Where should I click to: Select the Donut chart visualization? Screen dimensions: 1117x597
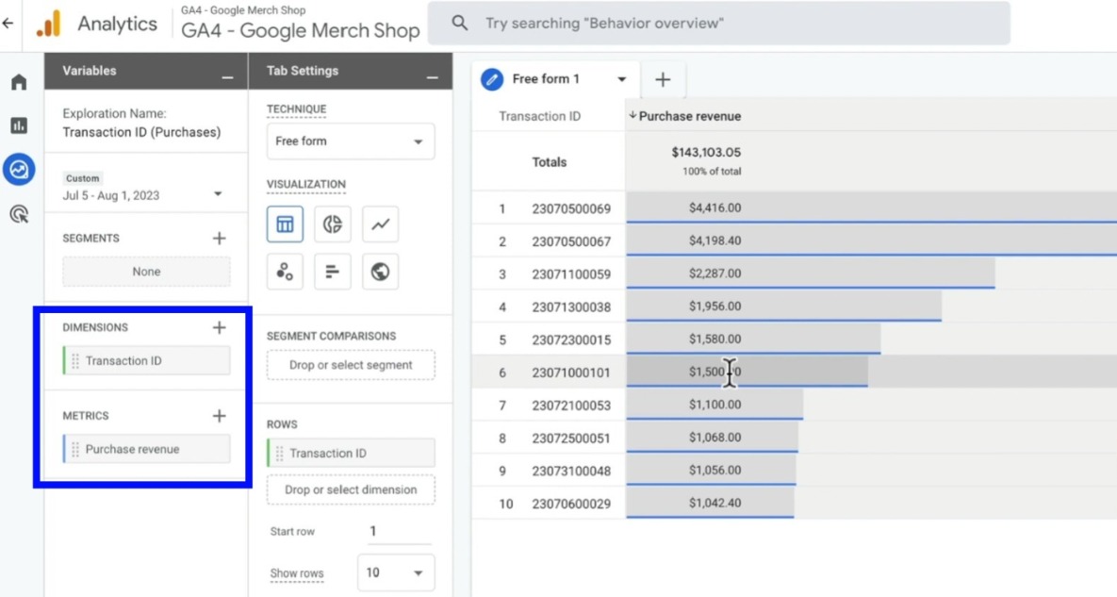(333, 224)
